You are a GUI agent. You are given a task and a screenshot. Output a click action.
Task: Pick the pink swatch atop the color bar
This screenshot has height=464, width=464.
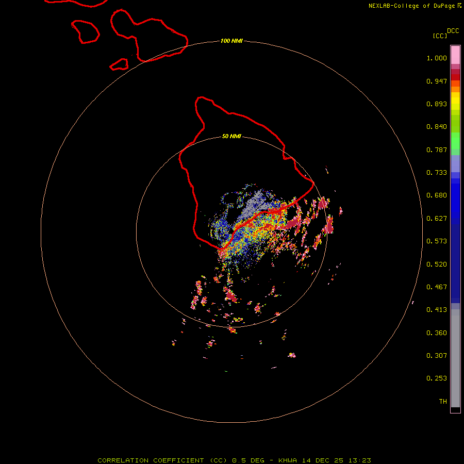(x=455, y=55)
